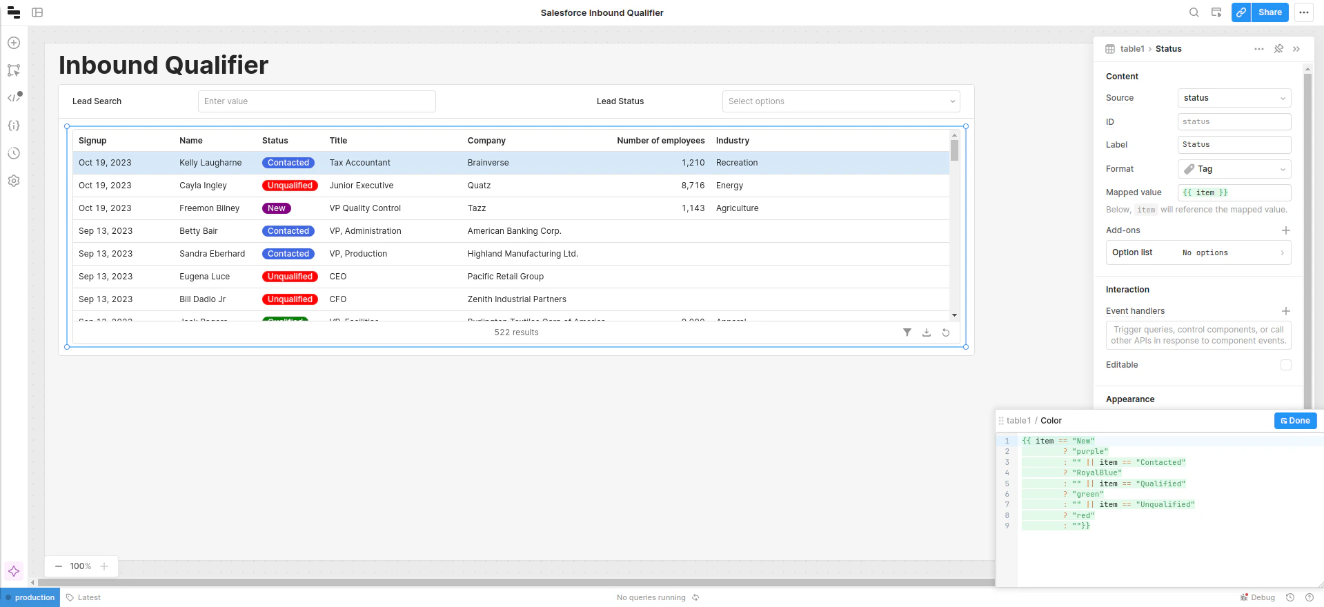Click the 100% zoom level

81,566
